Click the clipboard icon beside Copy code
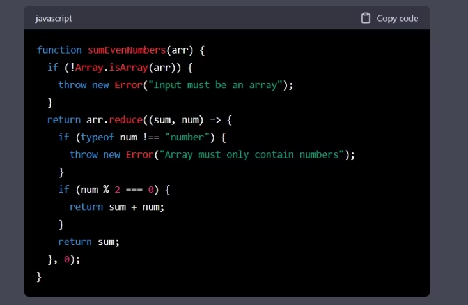Viewport: 468px width, 305px height. tap(366, 19)
